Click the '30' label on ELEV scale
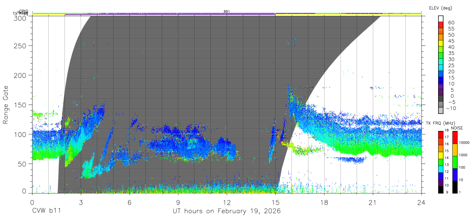The height and width of the screenshot is (219, 474). click(451, 59)
